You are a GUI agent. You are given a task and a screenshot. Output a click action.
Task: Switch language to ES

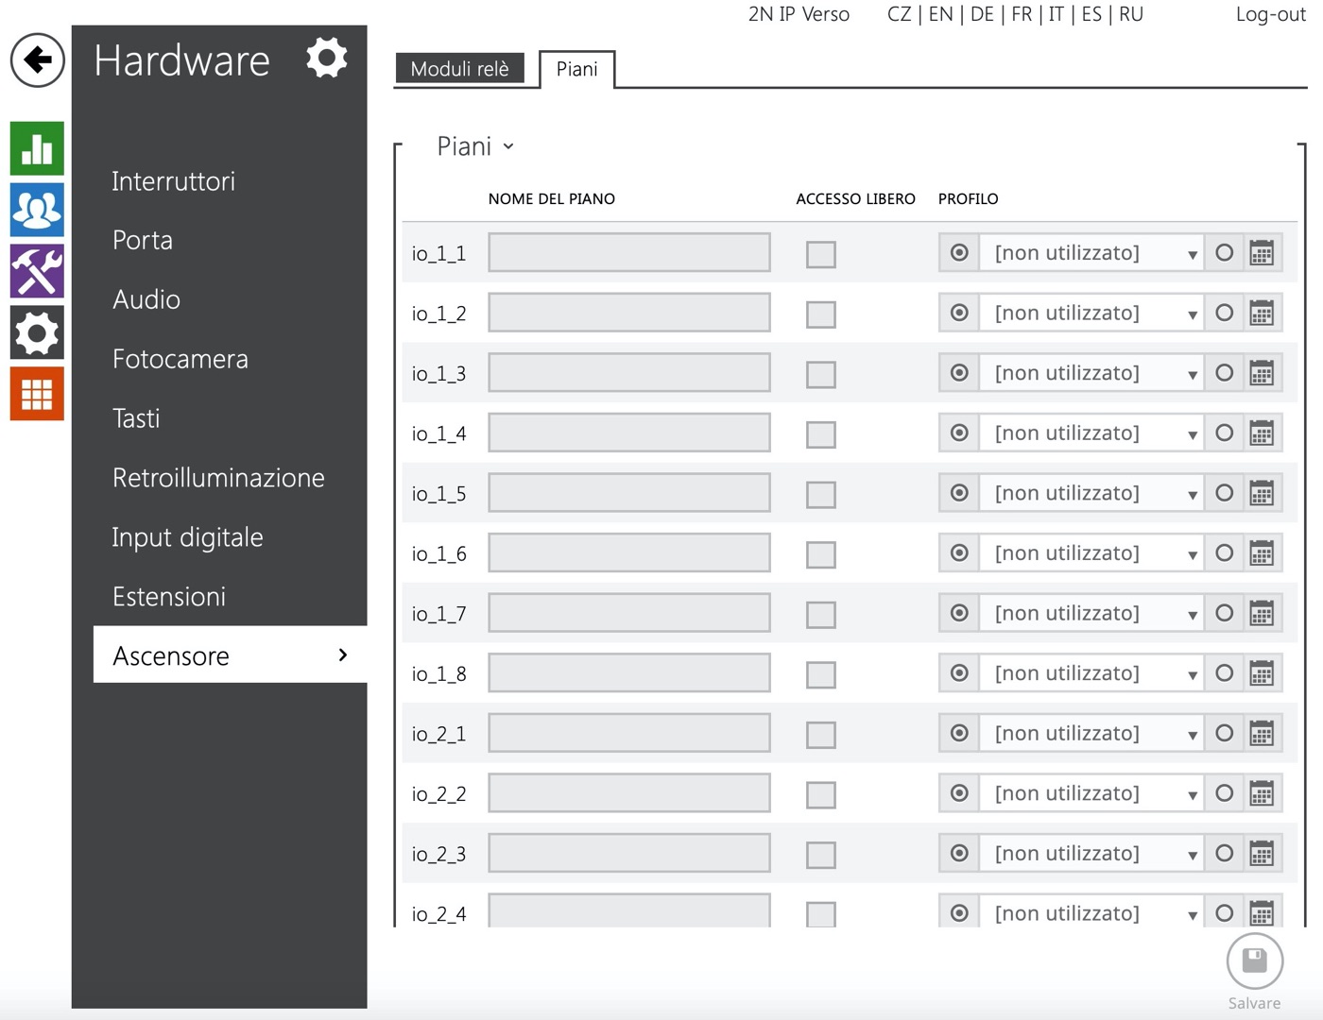click(x=1091, y=14)
